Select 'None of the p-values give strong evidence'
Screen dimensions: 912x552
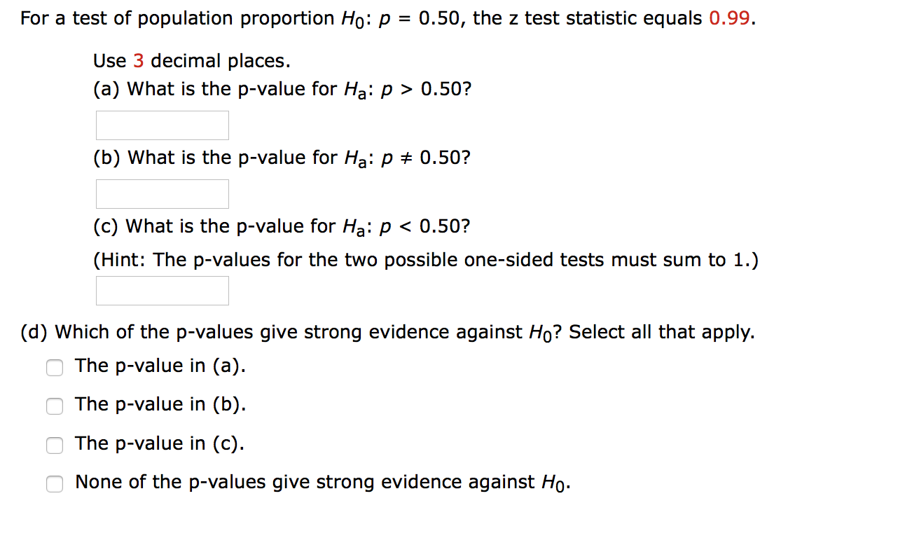pyautogui.click(x=55, y=484)
